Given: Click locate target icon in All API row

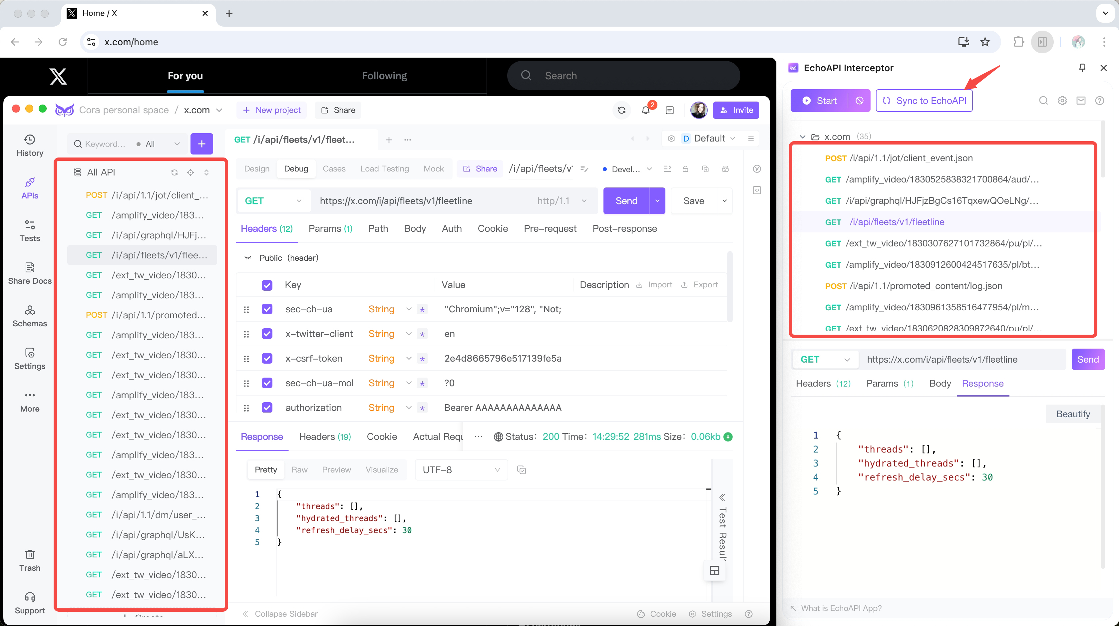Looking at the screenshot, I should coord(190,172).
